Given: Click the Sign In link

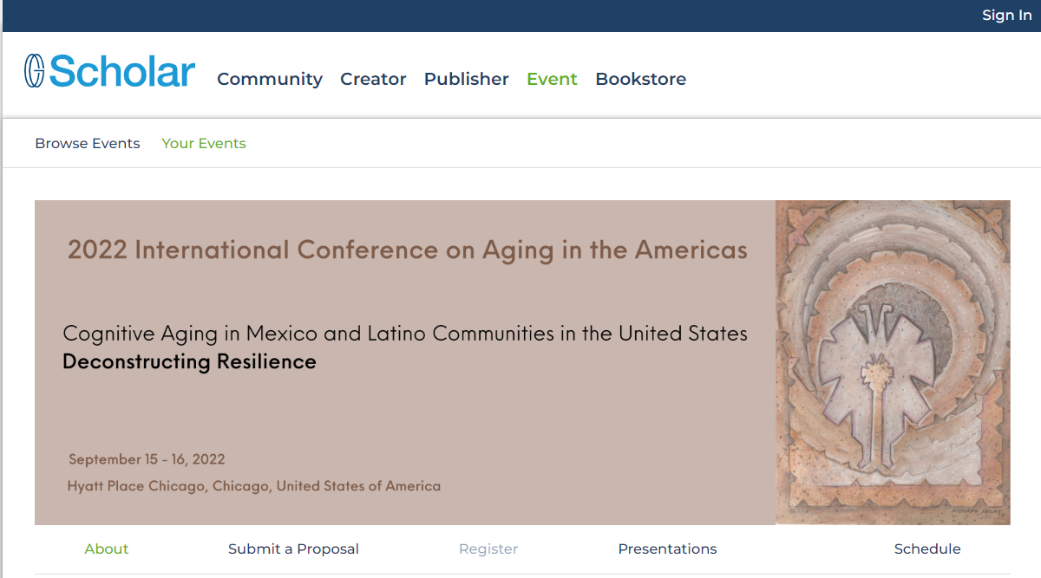Looking at the screenshot, I should [x=1006, y=16].
